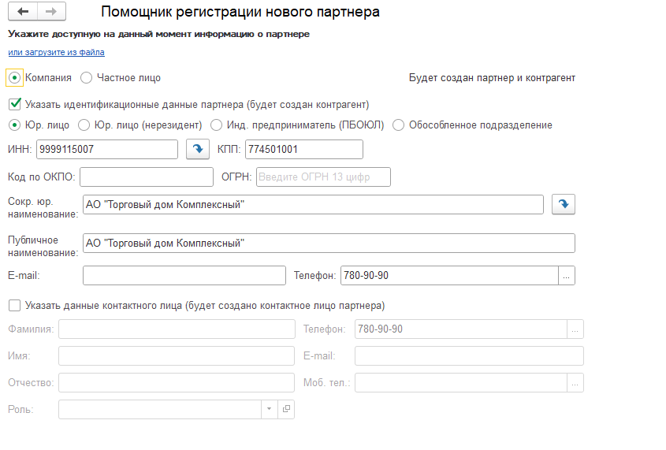
Task: Select Инд. предприниматель (ПБОЮЛ) option
Action: tap(217, 125)
